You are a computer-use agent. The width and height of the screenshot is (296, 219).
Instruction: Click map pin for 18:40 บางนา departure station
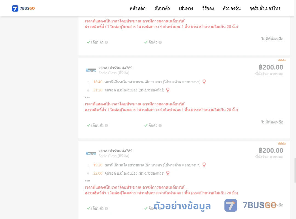click(204, 82)
